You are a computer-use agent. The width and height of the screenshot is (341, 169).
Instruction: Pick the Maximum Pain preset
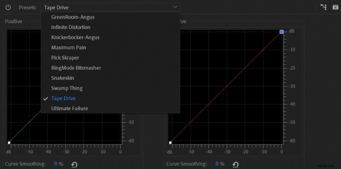click(110, 47)
